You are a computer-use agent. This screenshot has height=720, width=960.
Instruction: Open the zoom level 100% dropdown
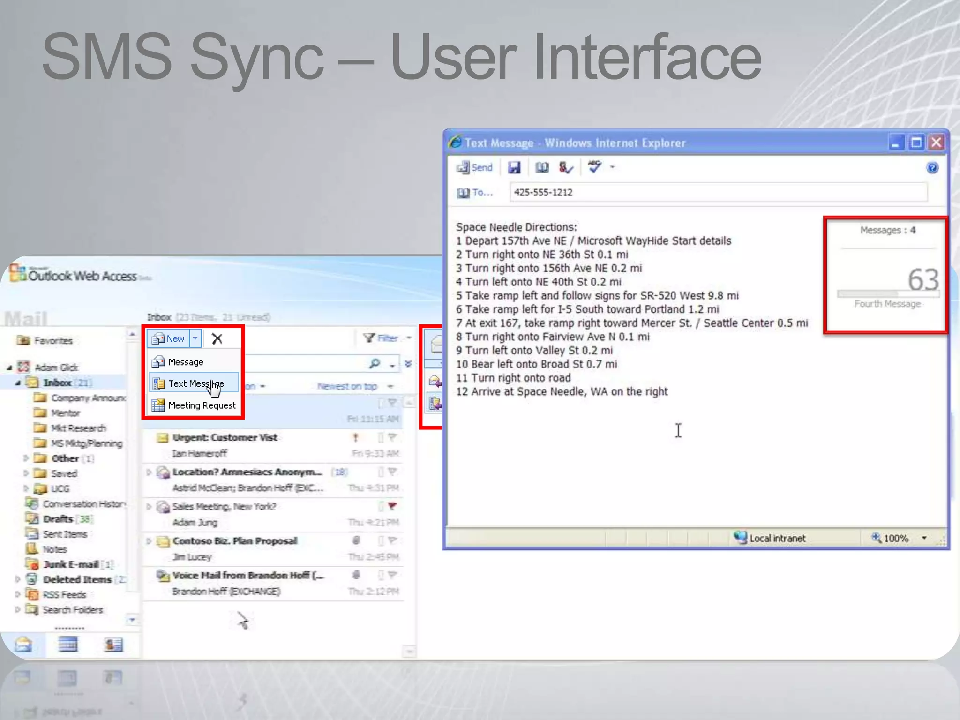[924, 538]
